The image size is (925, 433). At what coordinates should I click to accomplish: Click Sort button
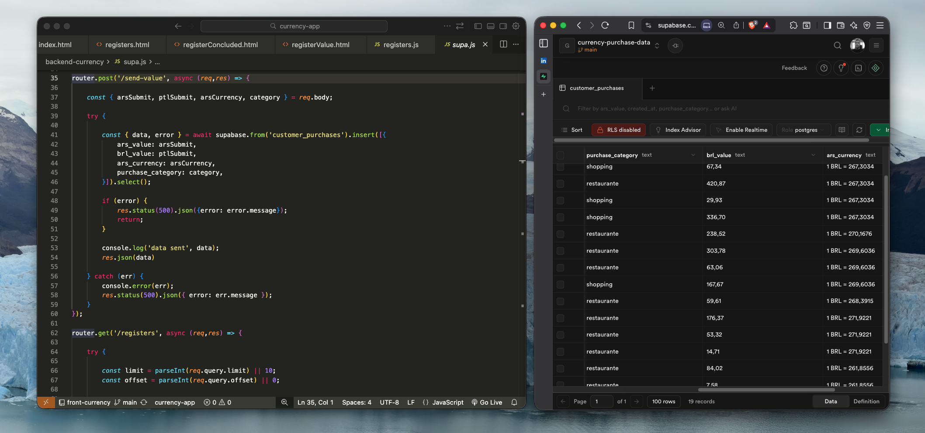(x=572, y=130)
